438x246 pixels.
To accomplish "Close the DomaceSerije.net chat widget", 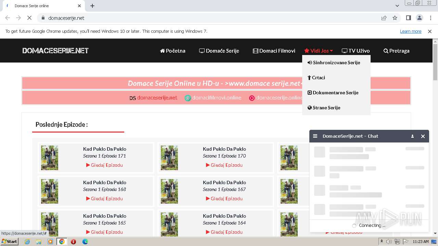I will 423,136.
